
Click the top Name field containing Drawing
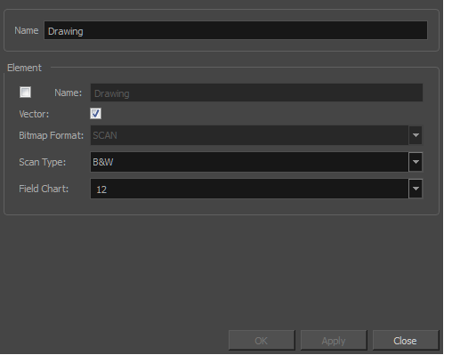pos(236,30)
